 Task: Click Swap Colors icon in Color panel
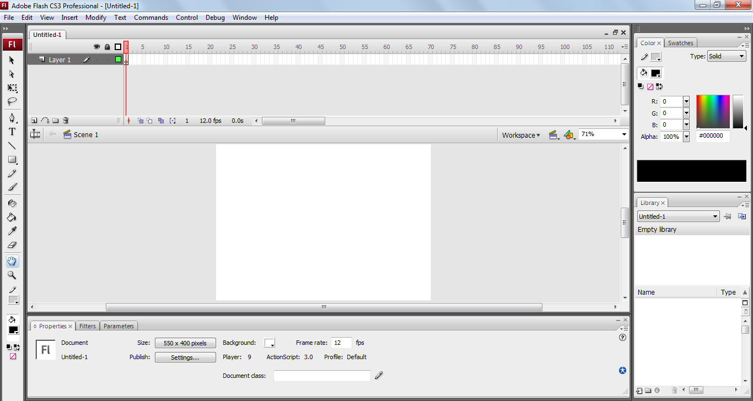point(659,86)
